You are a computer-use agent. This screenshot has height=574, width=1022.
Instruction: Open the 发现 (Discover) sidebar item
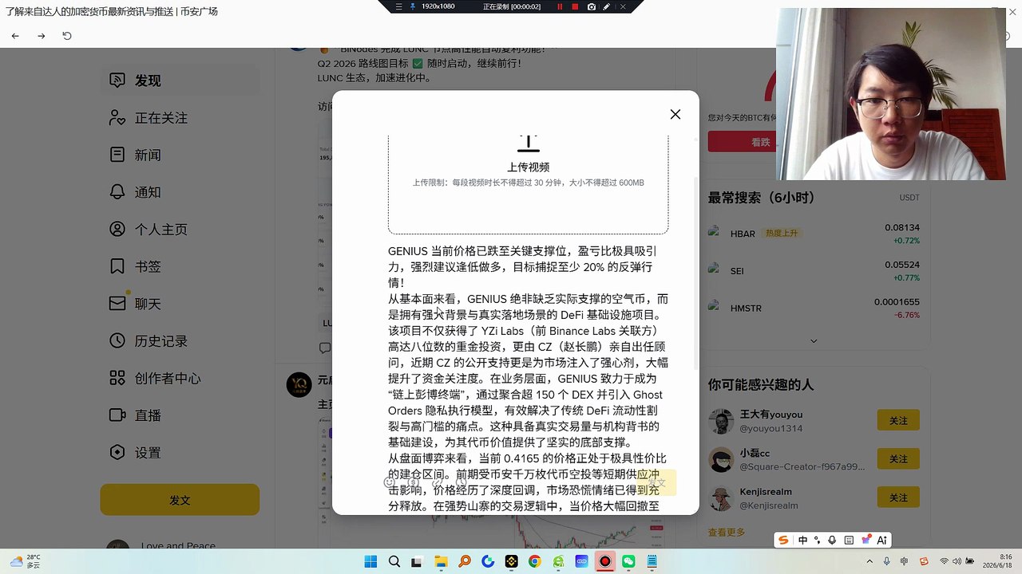click(180, 81)
